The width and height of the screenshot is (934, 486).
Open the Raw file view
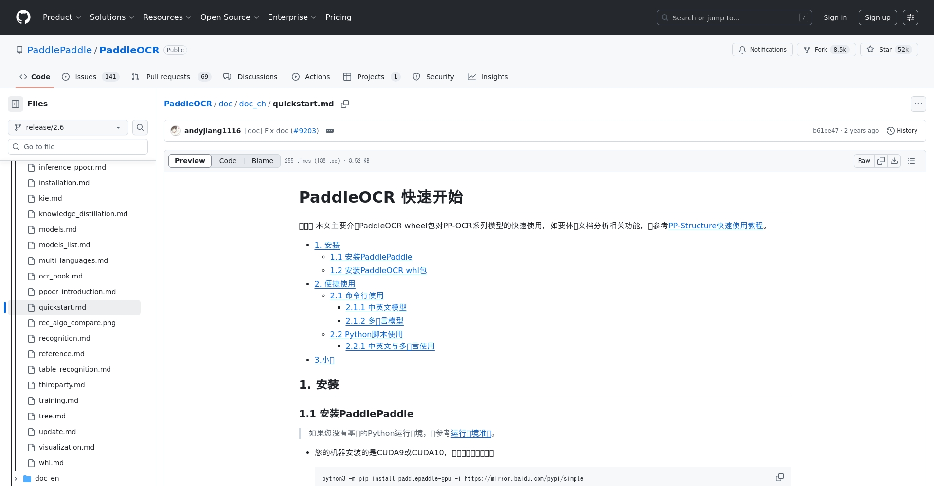864,161
